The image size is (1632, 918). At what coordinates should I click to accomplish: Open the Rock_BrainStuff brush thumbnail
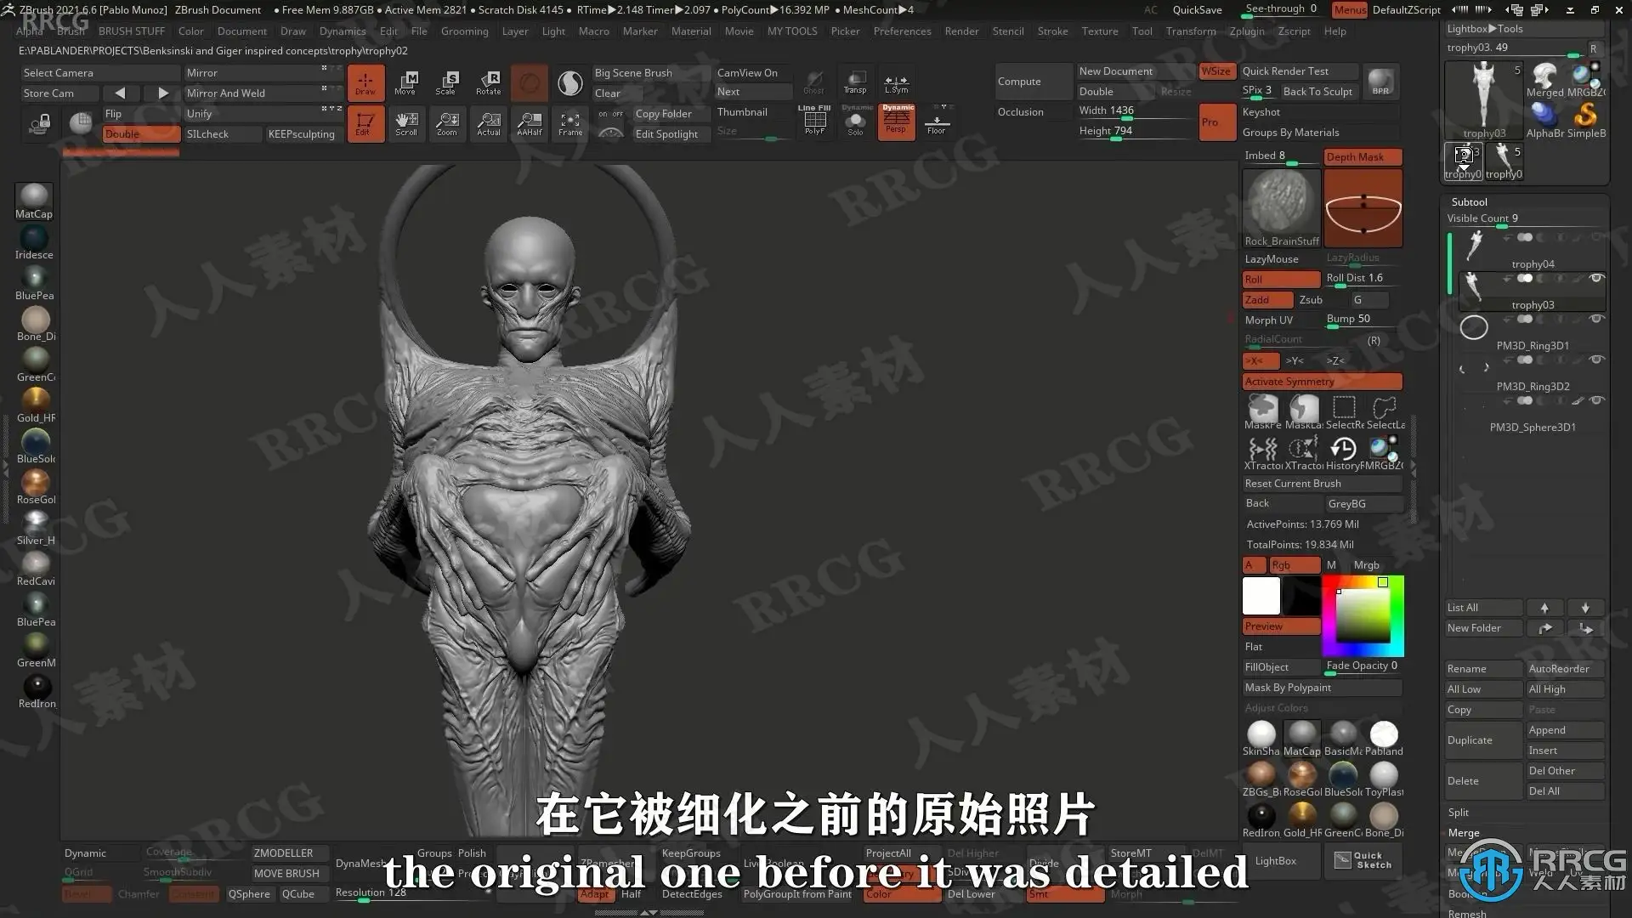click(1281, 207)
